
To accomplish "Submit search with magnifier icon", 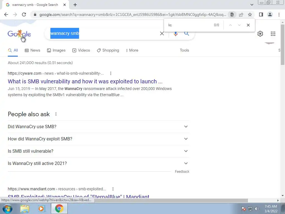I will tap(186, 33).
